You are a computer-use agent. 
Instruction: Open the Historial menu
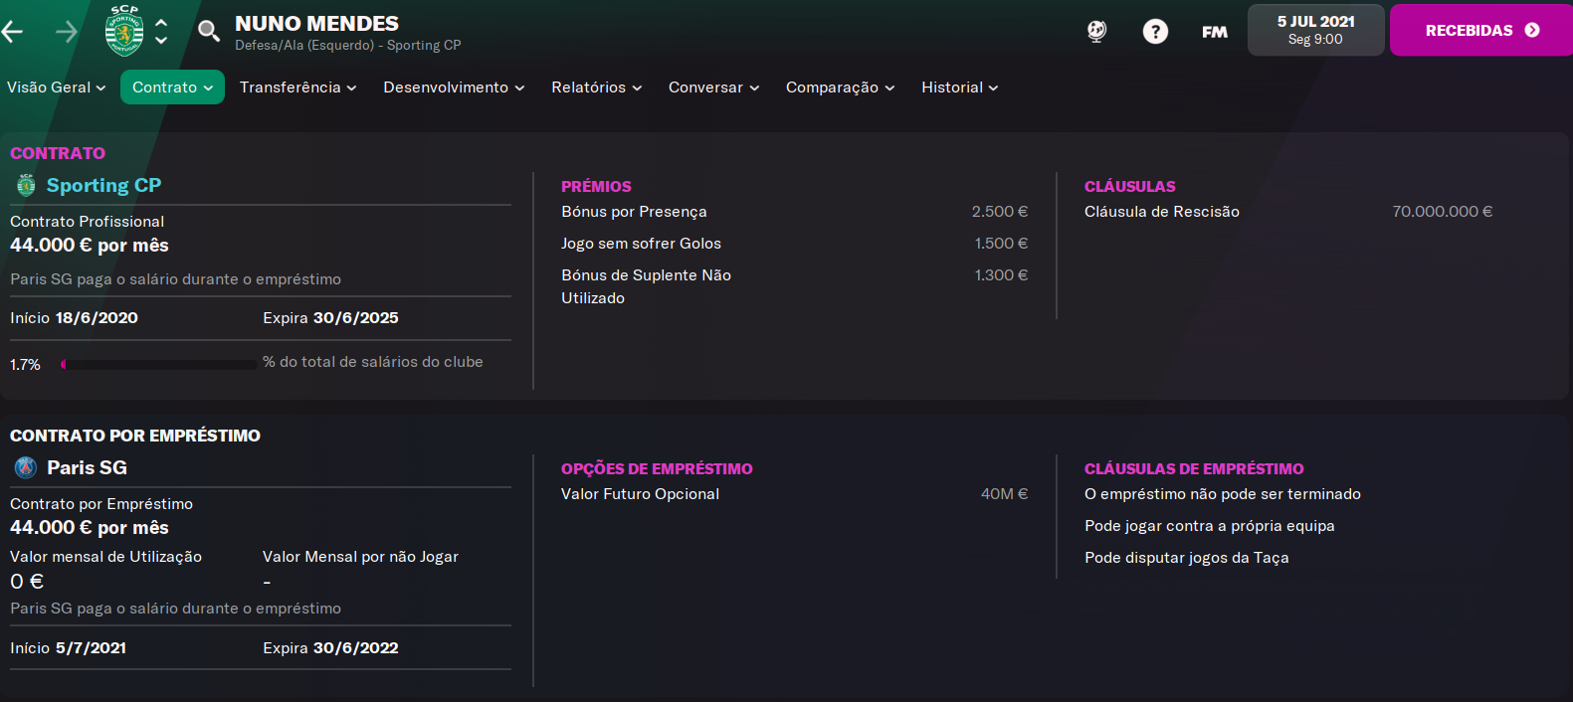[x=959, y=88]
